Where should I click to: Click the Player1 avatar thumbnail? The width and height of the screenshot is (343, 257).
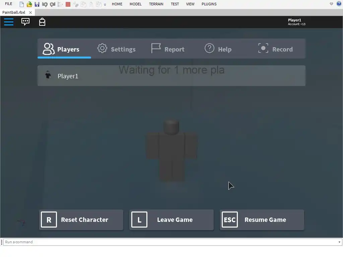48,75
